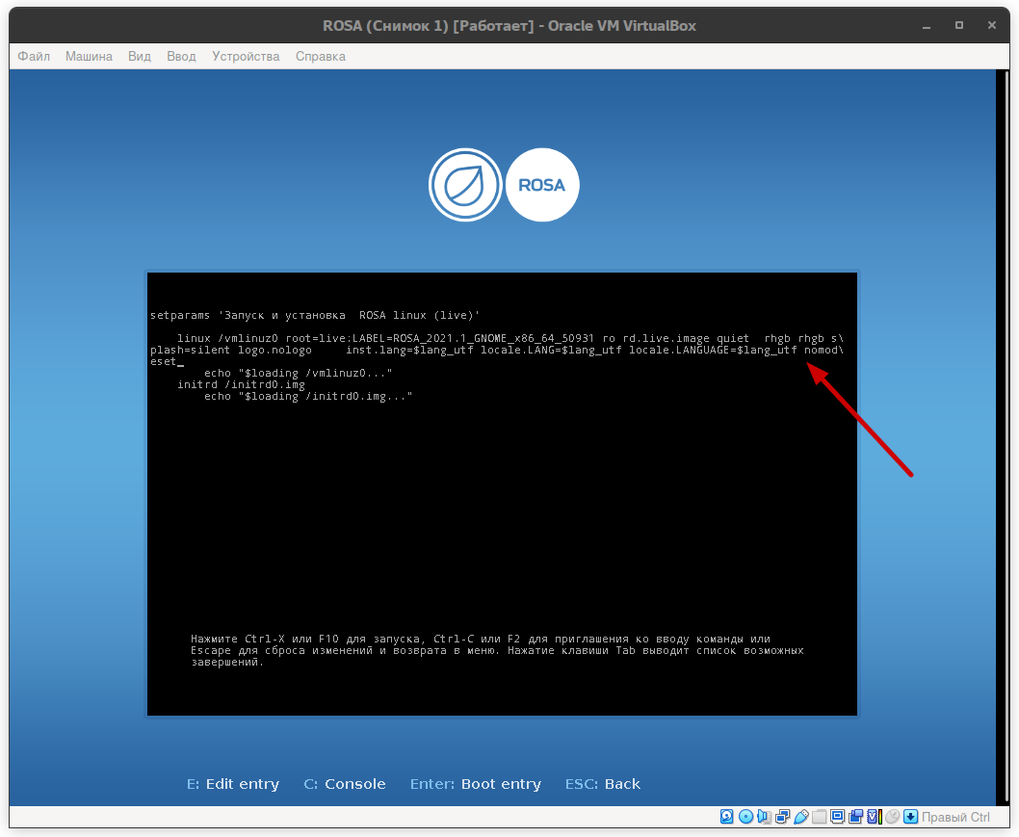Close the VirtualBox window
Viewport: 1019px width, 837px height.
(x=992, y=25)
